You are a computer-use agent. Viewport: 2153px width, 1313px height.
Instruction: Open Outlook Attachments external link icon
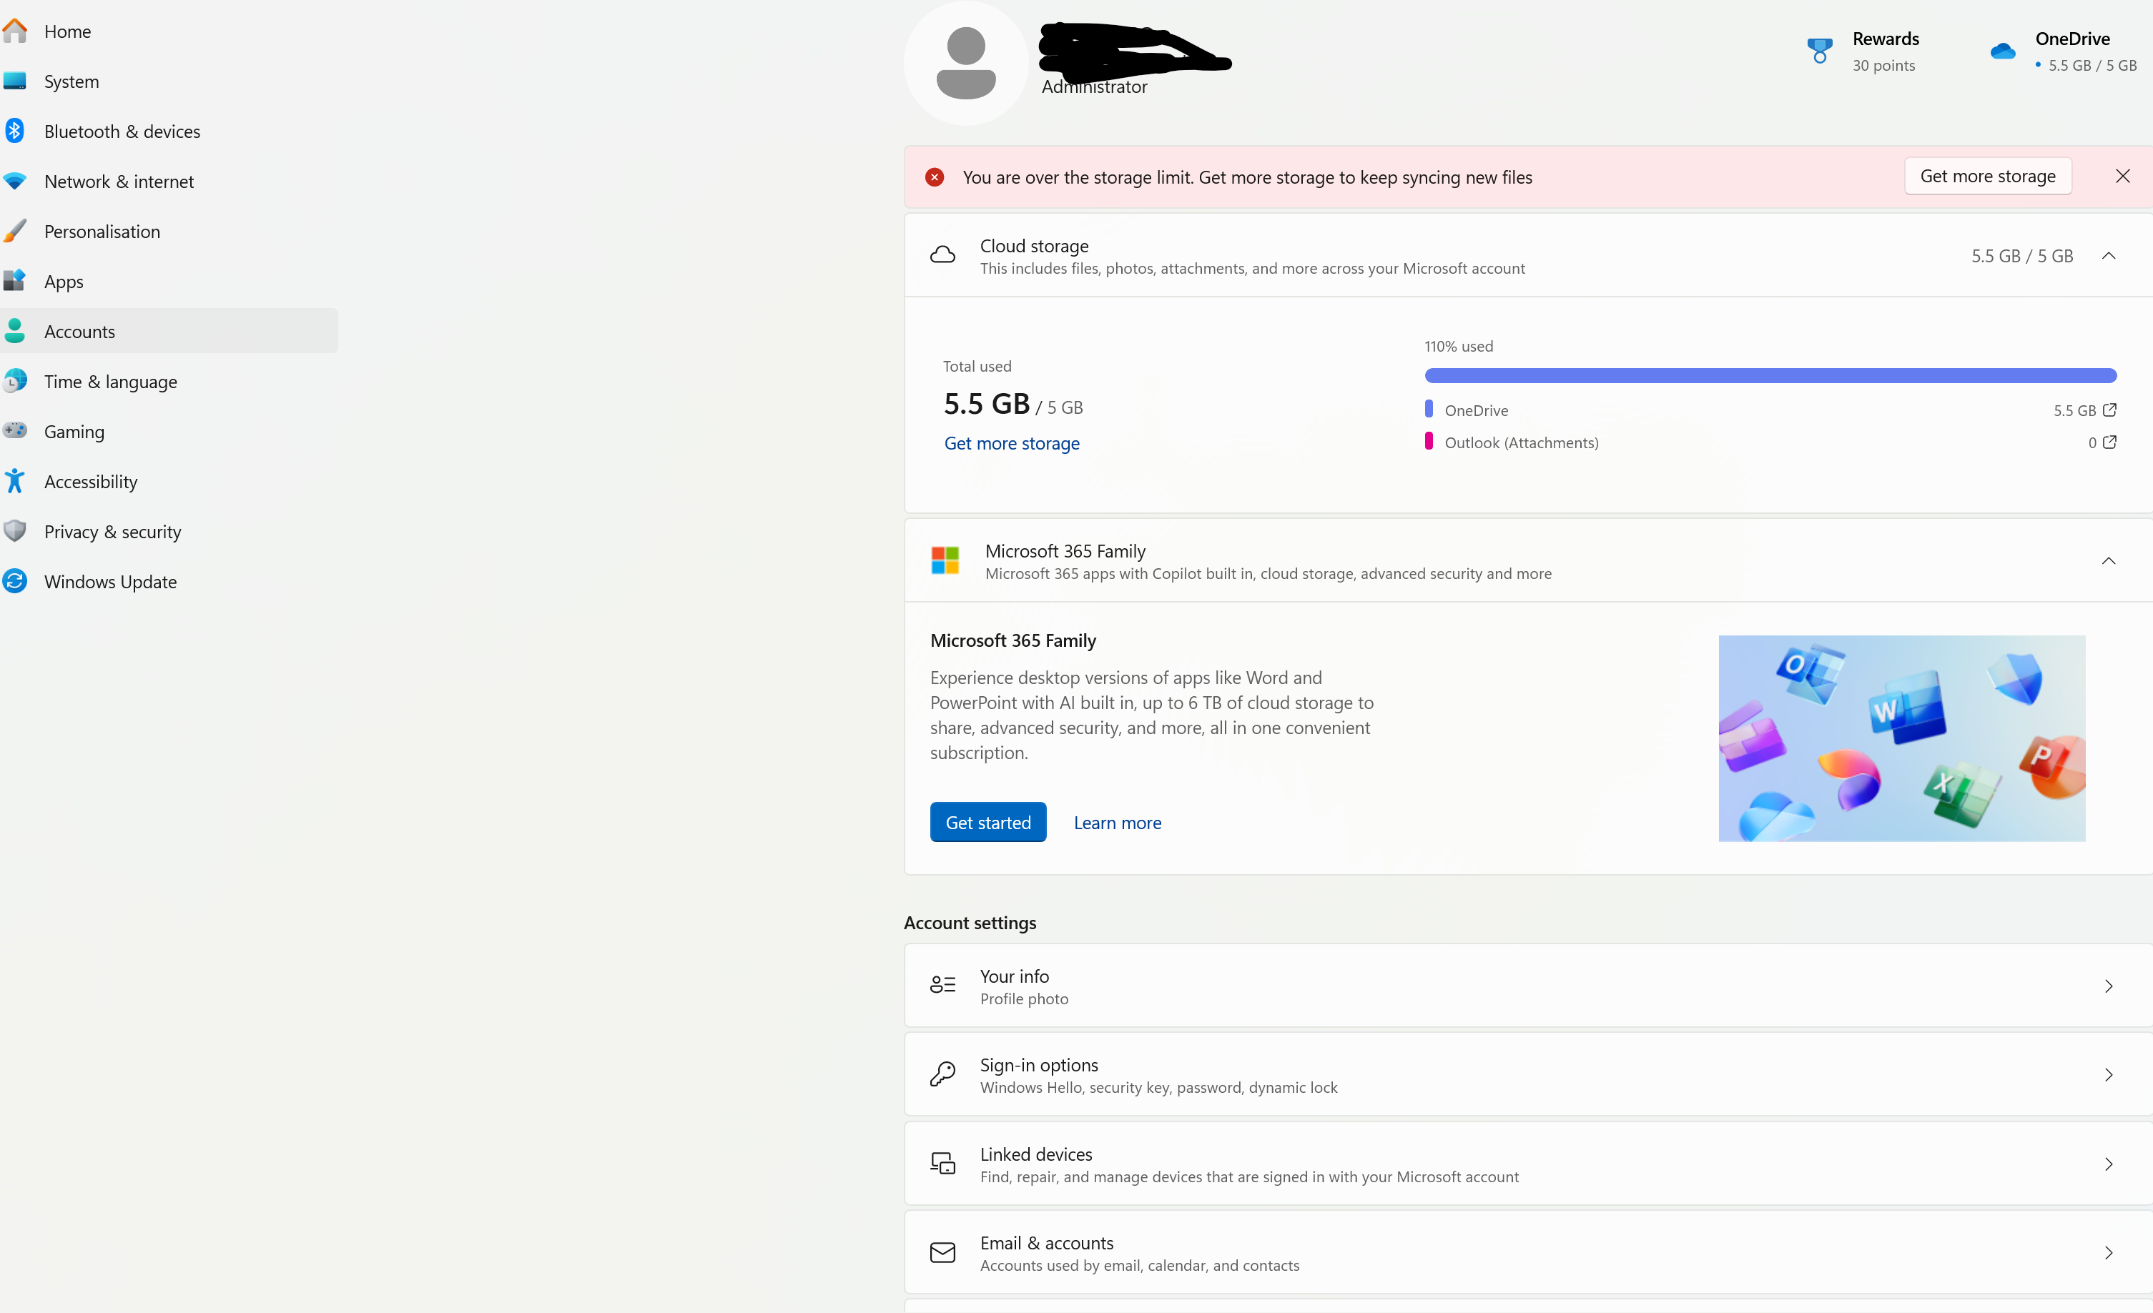2109,442
